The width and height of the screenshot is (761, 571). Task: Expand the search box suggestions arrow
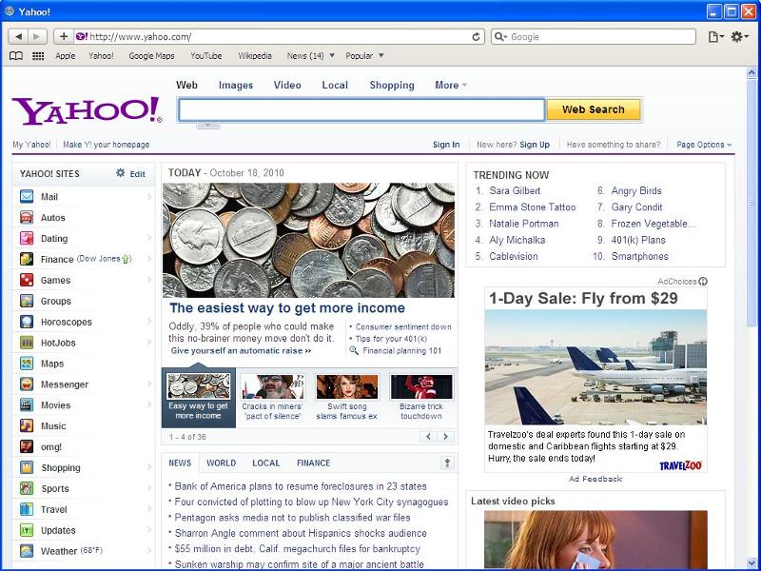pyautogui.click(x=208, y=126)
